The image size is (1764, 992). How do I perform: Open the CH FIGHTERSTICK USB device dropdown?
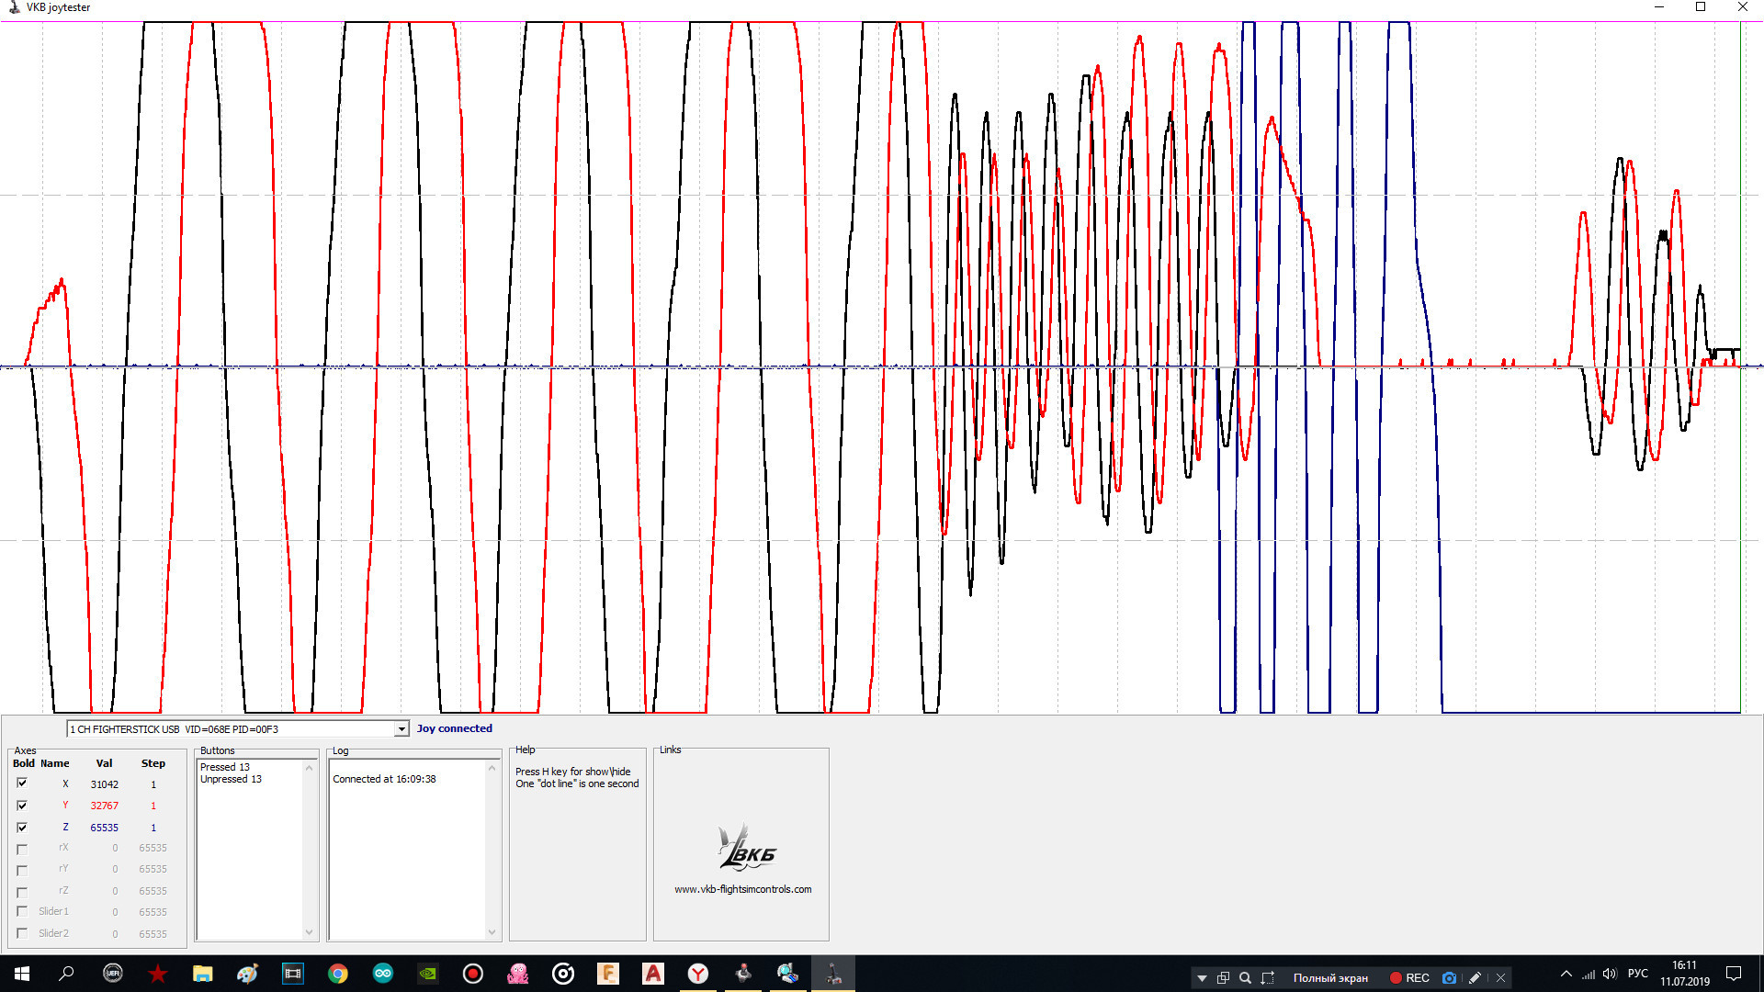pos(401,729)
